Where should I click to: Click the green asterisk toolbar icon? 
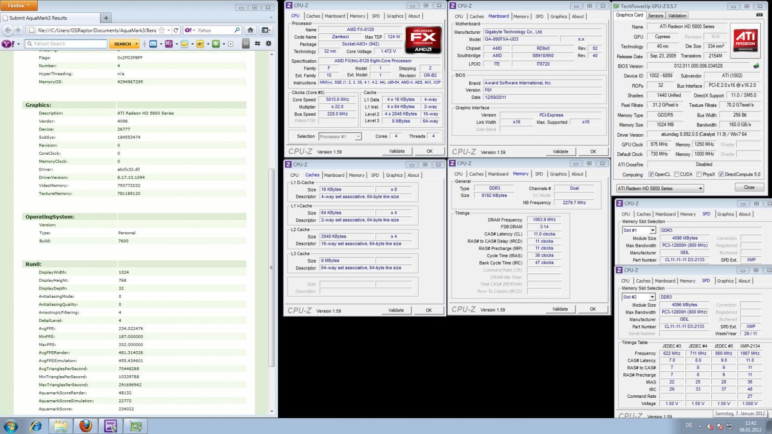pyautogui.click(x=216, y=44)
